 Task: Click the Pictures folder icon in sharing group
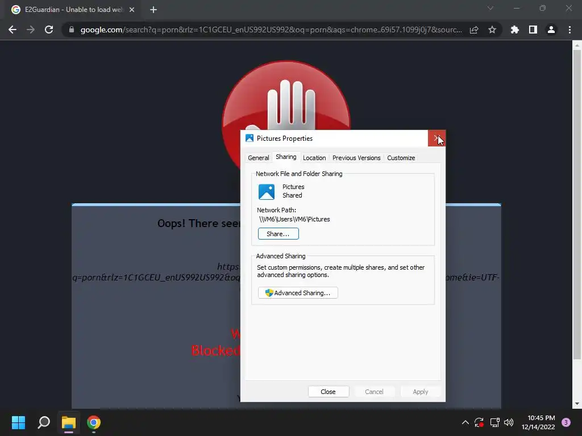(x=267, y=192)
